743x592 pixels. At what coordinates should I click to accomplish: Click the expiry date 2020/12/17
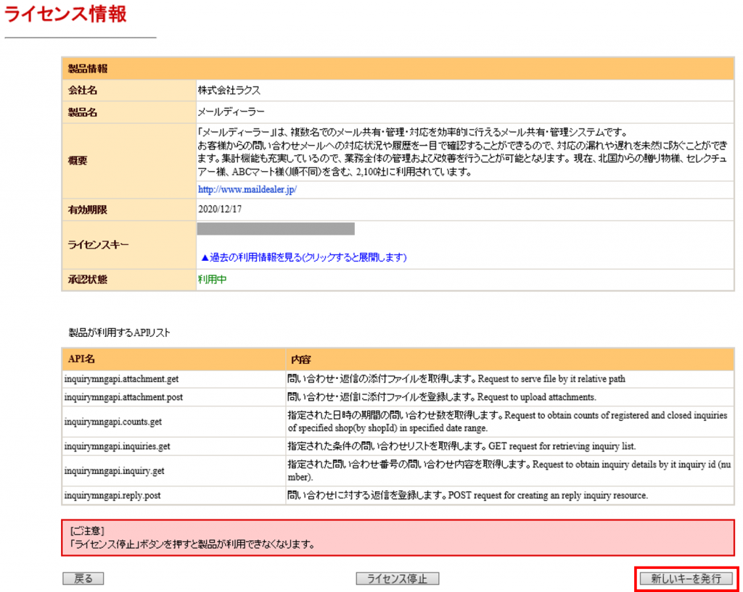(x=220, y=209)
